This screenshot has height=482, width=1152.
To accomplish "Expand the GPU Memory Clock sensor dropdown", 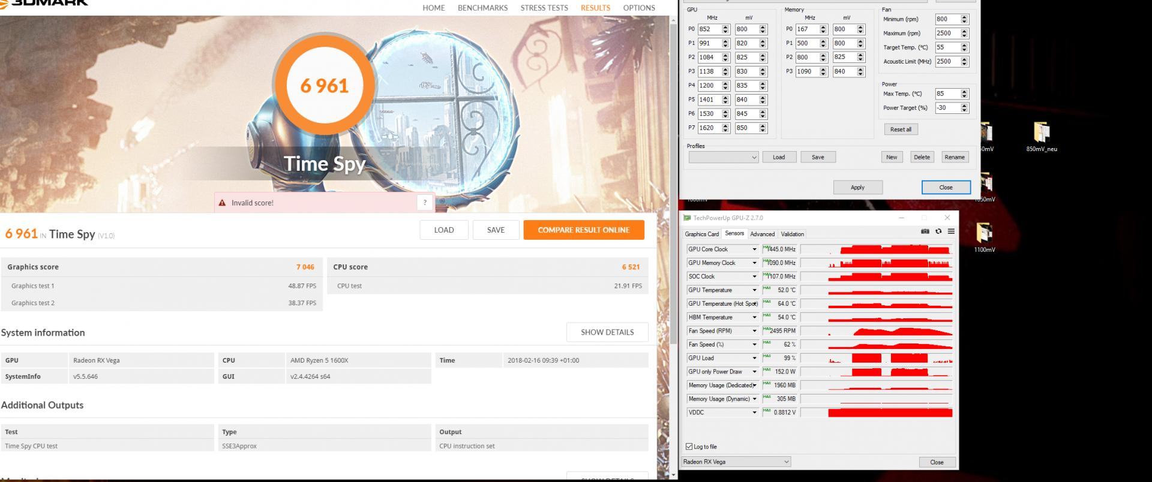I will point(754,263).
